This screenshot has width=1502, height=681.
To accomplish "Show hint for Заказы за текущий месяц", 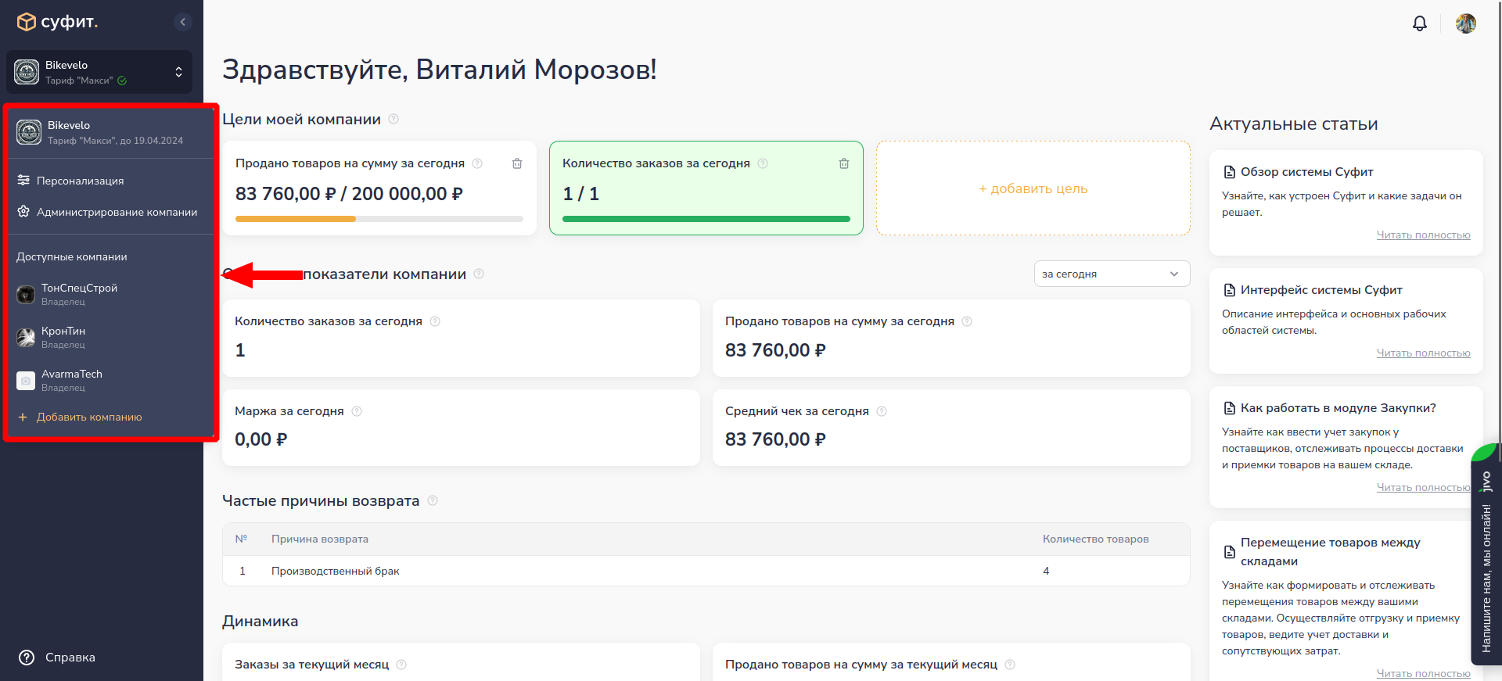I will (x=401, y=665).
